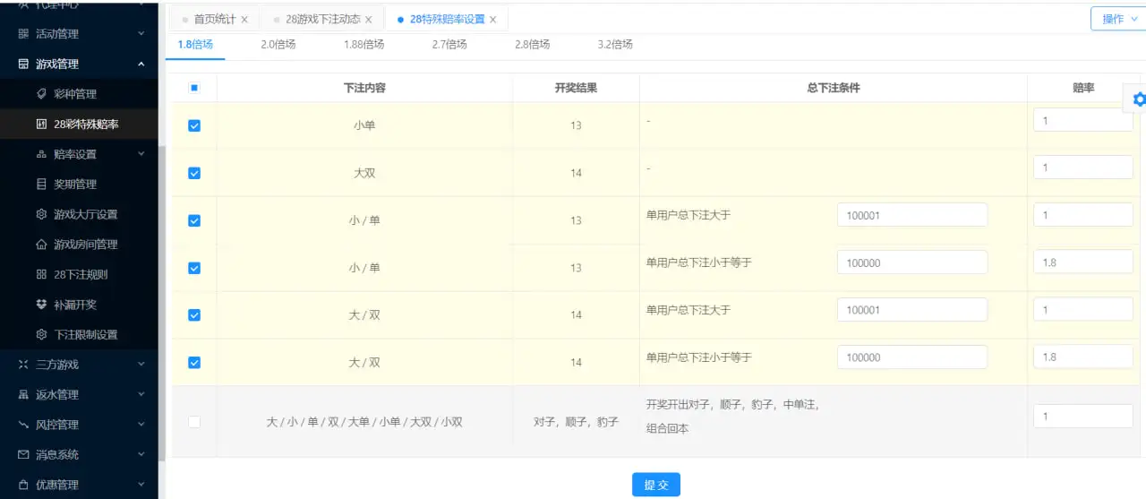The width and height of the screenshot is (1146, 499).
Task: Switch to the 2.0倍场 tab
Action: 278,44
